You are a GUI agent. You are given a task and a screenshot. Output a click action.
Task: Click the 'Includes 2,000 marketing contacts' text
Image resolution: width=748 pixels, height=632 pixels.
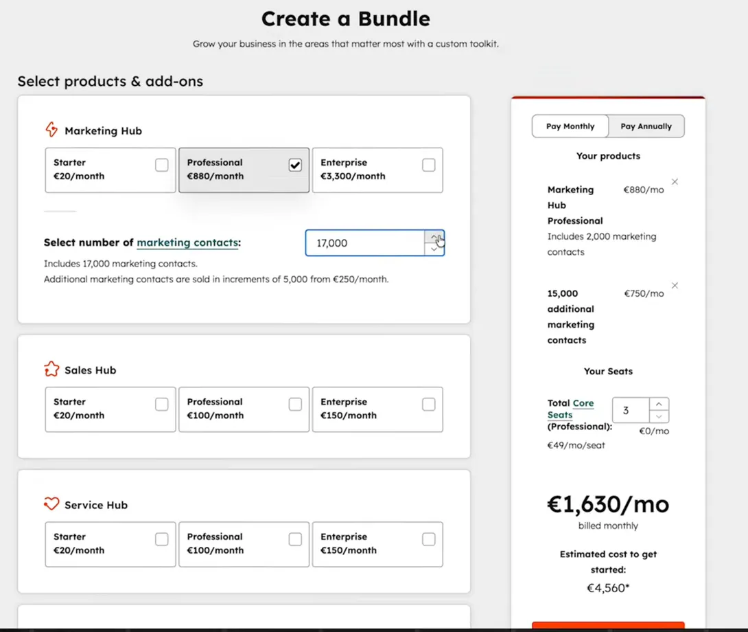pos(602,244)
